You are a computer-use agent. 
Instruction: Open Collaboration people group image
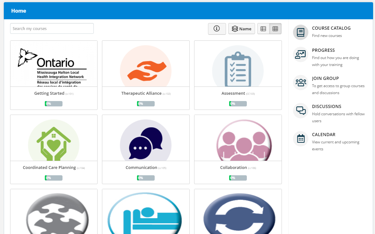click(238, 138)
